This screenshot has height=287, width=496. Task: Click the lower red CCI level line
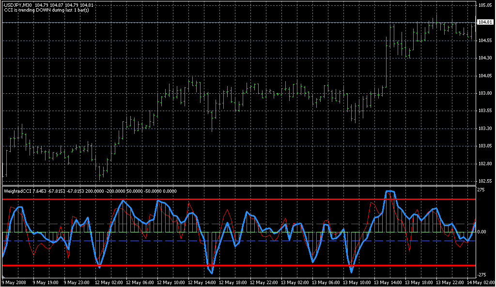242,265
